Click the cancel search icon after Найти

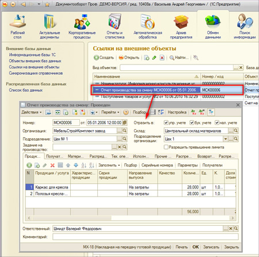coord(196,58)
